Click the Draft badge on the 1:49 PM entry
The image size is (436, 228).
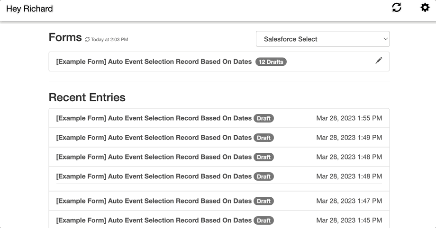[x=263, y=138]
